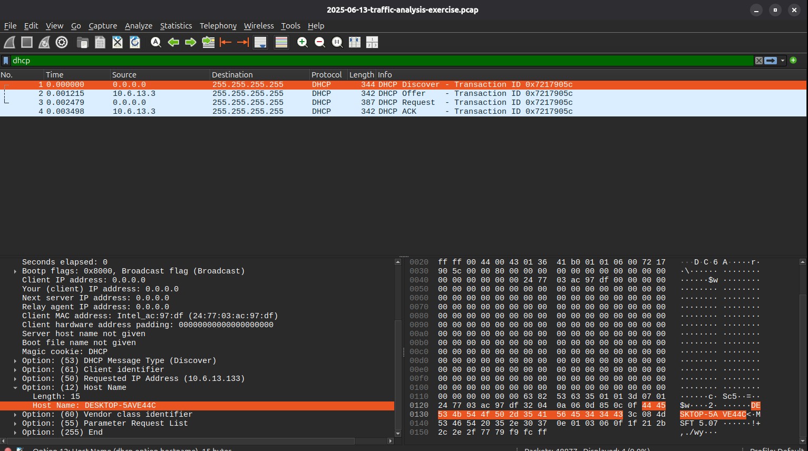The height and width of the screenshot is (451, 808).
Task: Expand Option (60) Vendor class identifier
Action: [15, 415]
